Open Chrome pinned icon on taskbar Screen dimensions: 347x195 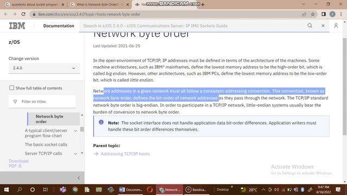point(75,190)
